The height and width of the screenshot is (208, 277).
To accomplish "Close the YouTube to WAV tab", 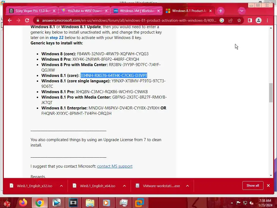I will (106, 11).
